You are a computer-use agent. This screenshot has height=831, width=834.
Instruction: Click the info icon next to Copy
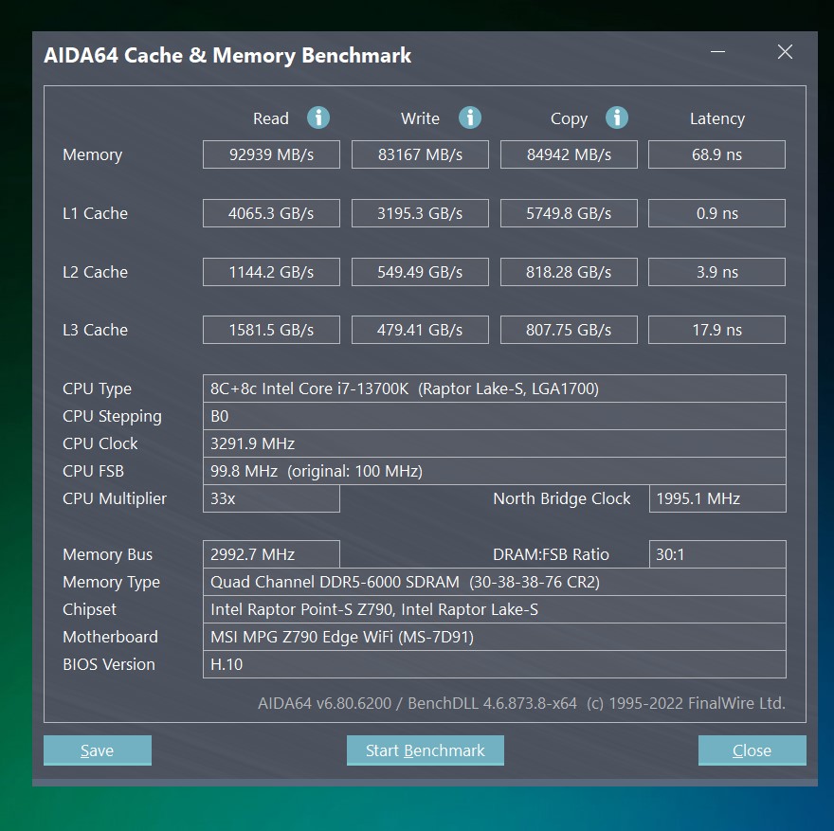617,118
